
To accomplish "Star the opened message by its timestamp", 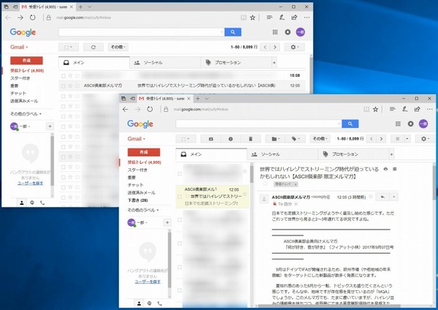I will point(371,197).
